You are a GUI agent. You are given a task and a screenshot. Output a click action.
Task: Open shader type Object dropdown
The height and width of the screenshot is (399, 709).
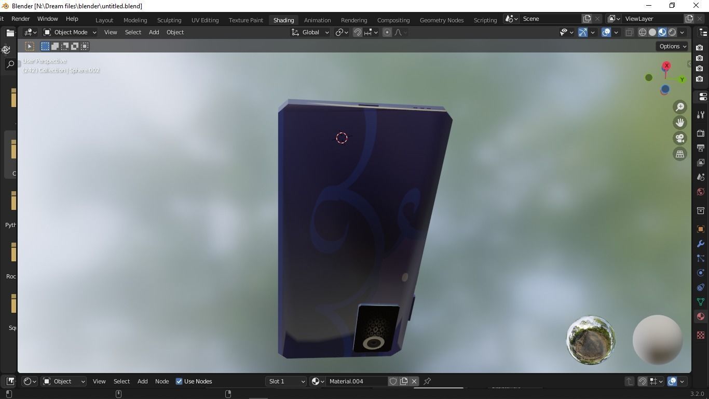pyautogui.click(x=64, y=381)
